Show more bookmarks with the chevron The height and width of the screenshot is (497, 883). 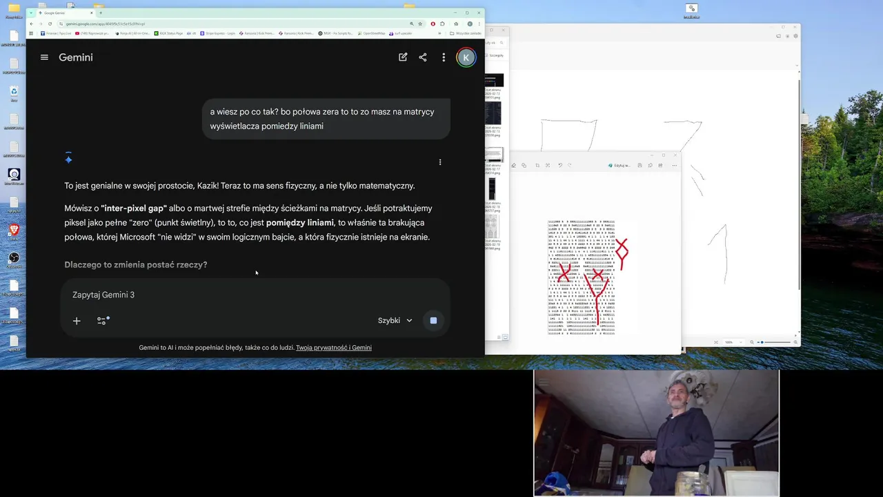(x=439, y=33)
